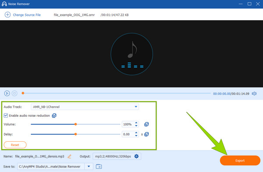
Task: Click the time display 00:00:00.00/00:01:14.09
Action: pyautogui.click(x=231, y=94)
